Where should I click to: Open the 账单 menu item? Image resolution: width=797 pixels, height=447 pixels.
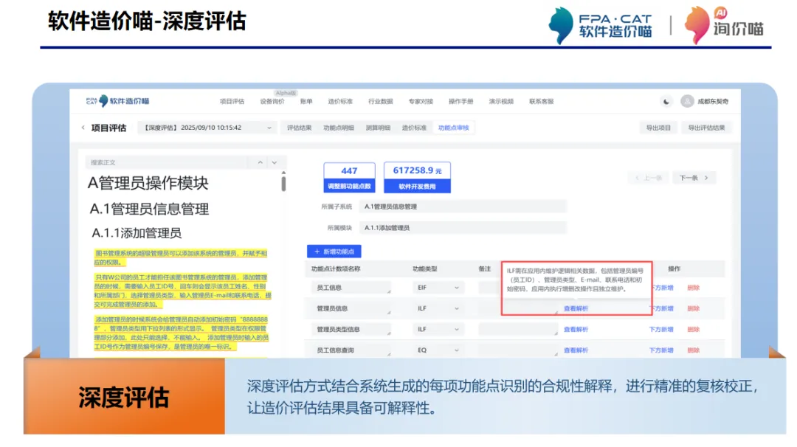click(x=306, y=102)
